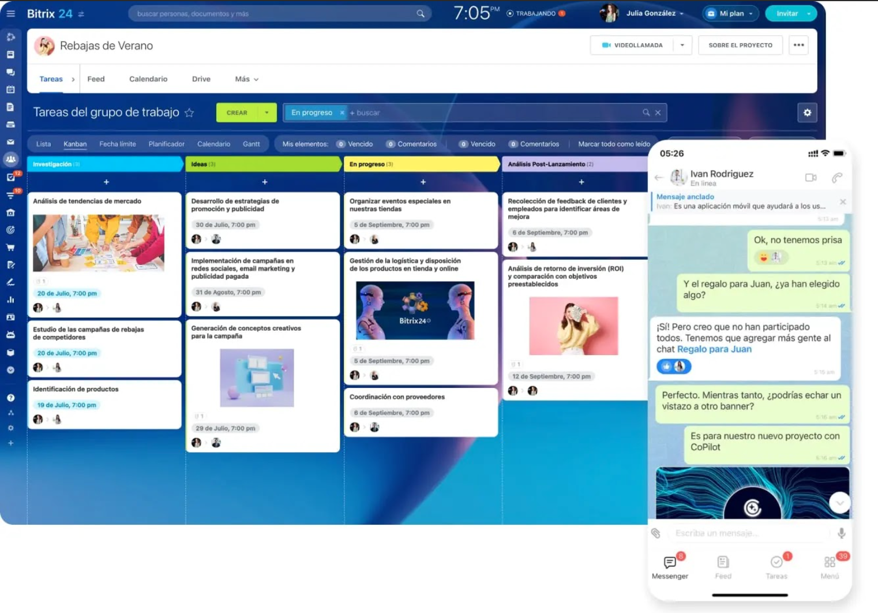
Task: Toggle the En progreso search filter chip off
Action: point(342,113)
